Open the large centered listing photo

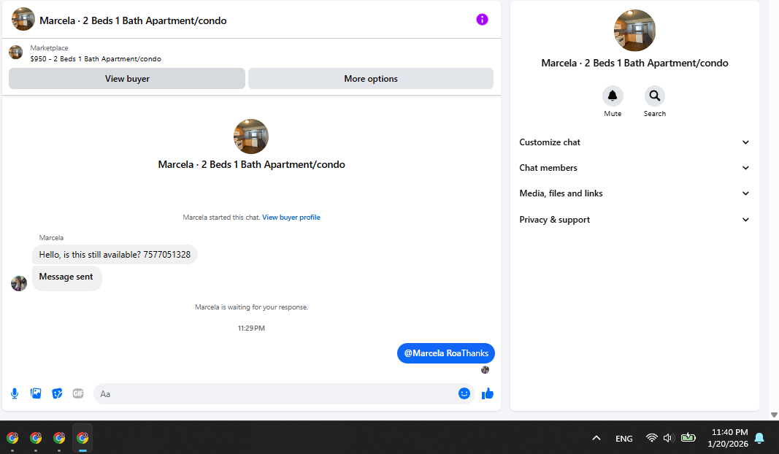coord(251,136)
